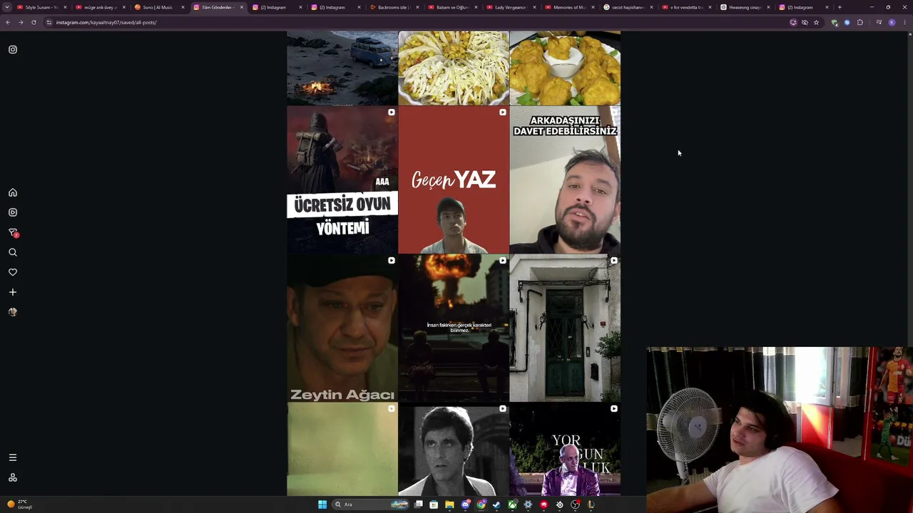Click the Meta apps icon at sidebar bottom
913x513 pixels.
pos(13,477)
